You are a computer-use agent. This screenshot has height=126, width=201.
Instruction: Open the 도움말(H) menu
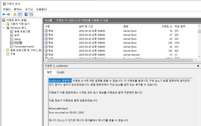pos(41,9)
